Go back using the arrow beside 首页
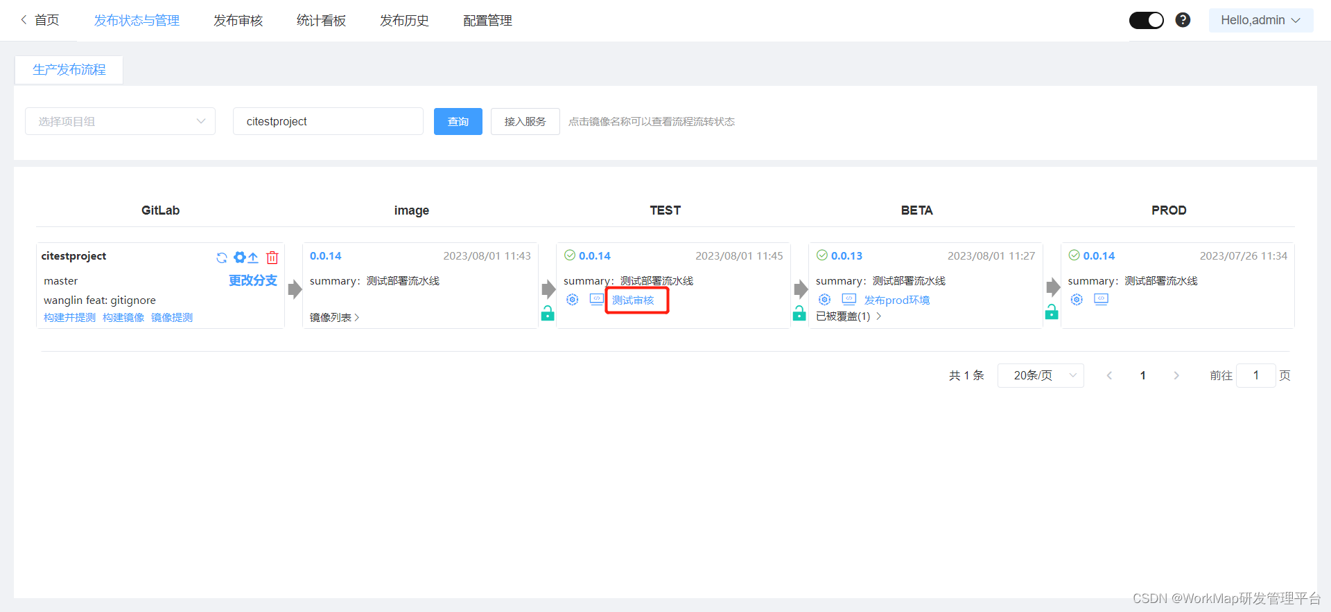Image resolution: width=1331 pixels, height=612 pixels. (x=24, y=20)
